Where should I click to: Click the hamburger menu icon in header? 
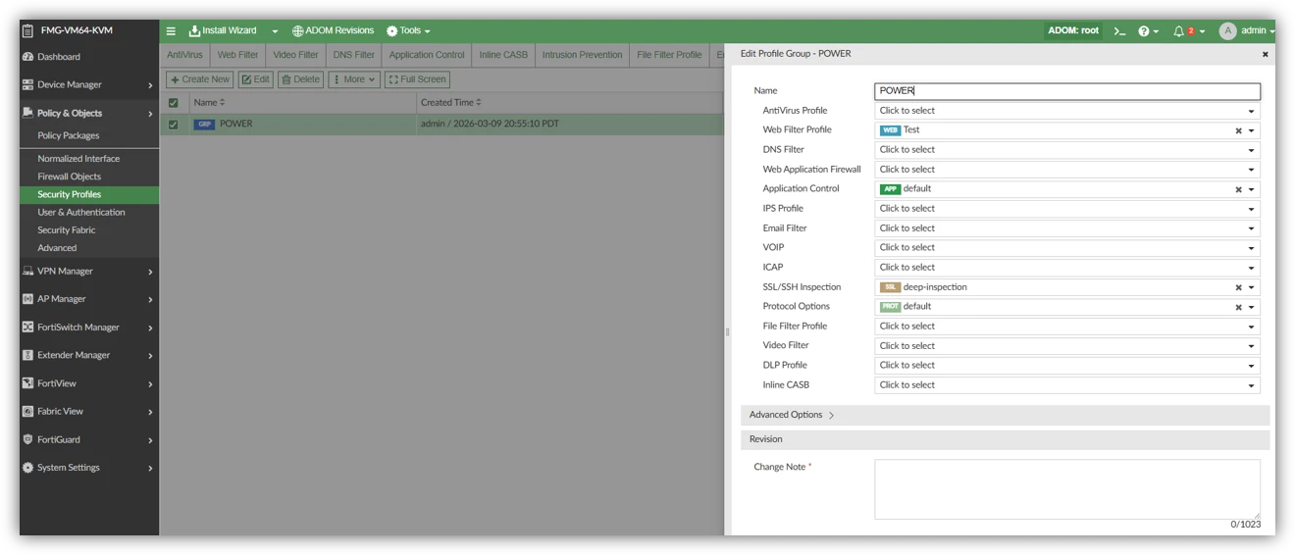point(171,30)
